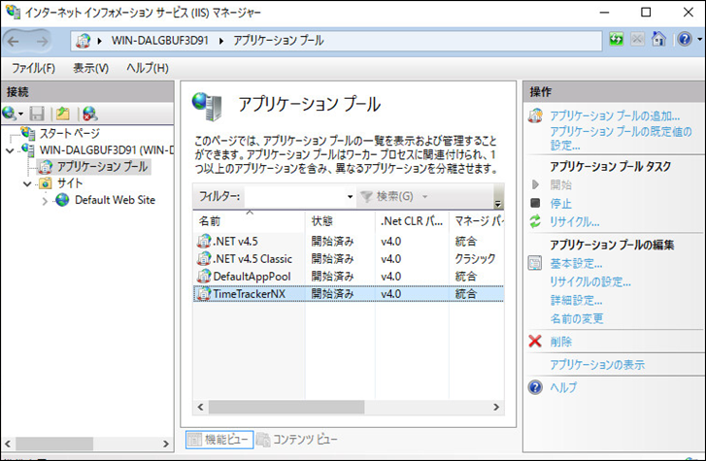Collapse the サイト tree node

(26, 183)
